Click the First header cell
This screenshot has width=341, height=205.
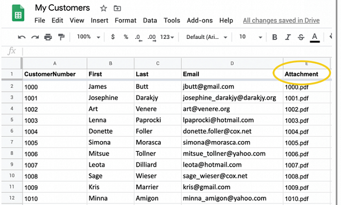[x=111, y=74]
